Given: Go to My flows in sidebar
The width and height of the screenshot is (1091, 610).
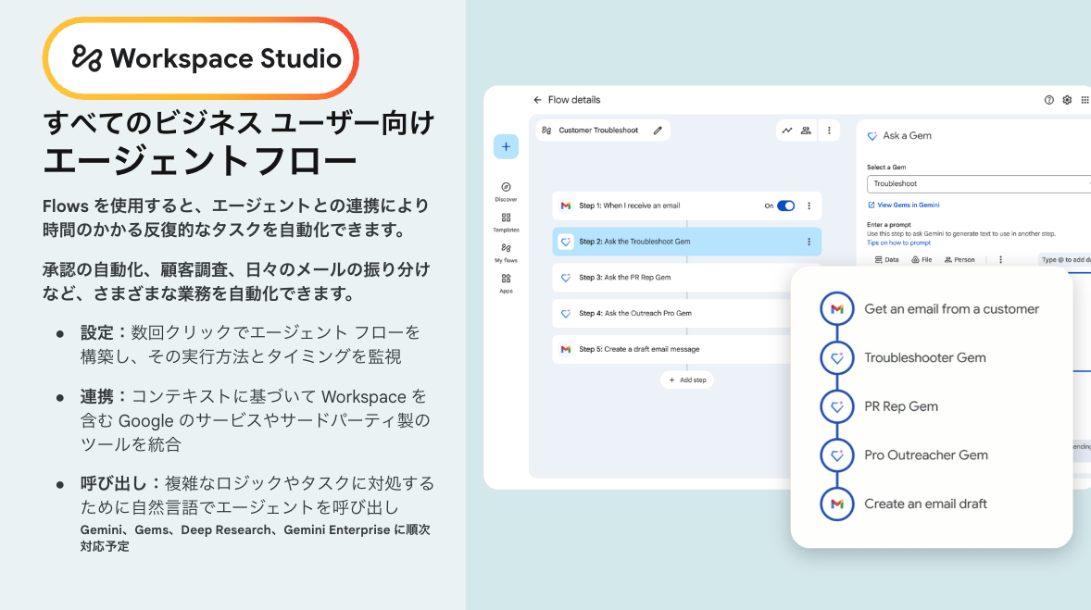Looking at the screenshot, I should point(506,252).
